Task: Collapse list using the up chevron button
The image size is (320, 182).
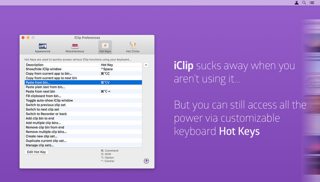Action: pyautogui.click(x=146, y=65)
